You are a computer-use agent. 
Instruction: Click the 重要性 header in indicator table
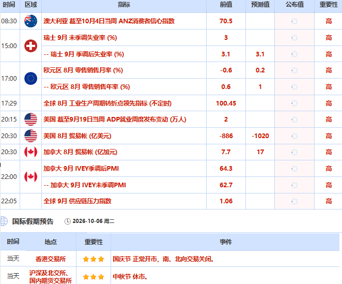pyautogui.click(x=329, y=5)
